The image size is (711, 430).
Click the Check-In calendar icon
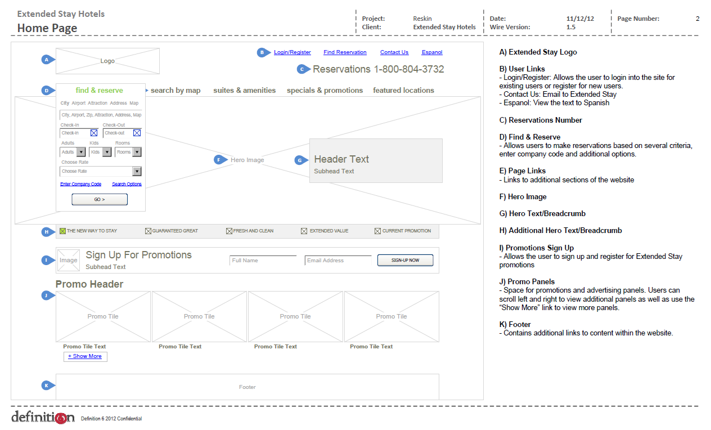94,133
